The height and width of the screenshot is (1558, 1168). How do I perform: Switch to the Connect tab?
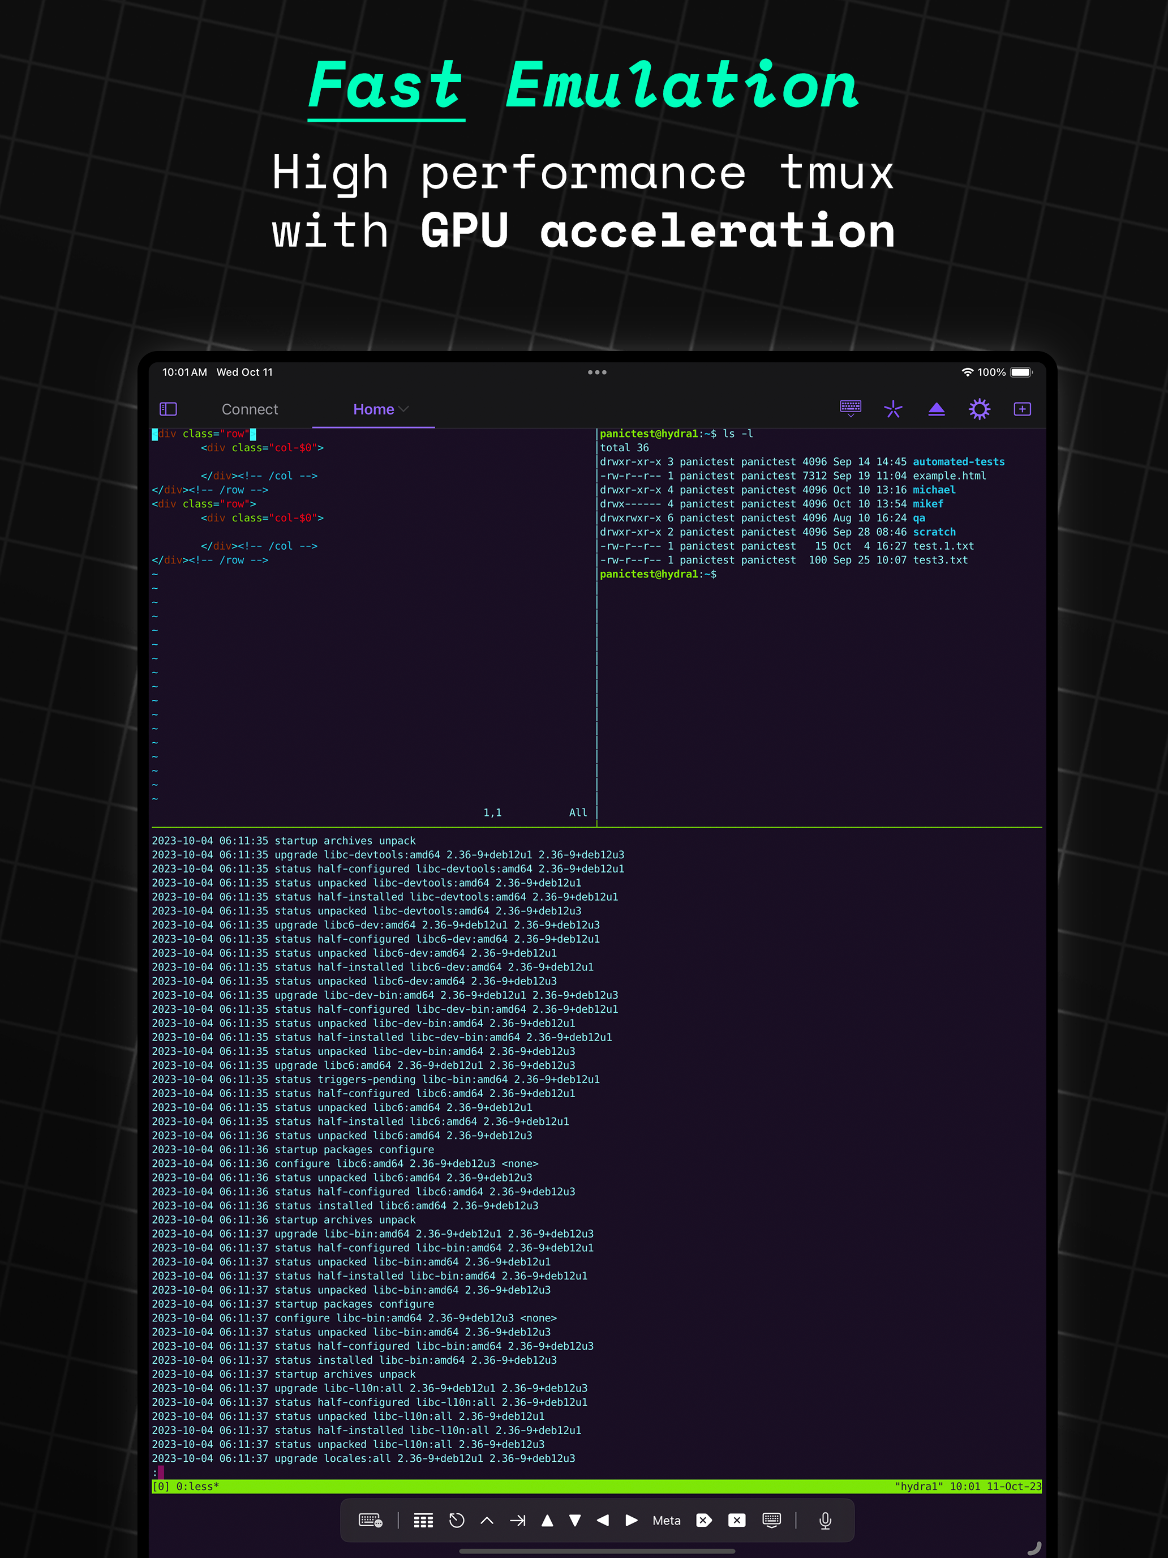coord(250,409)
